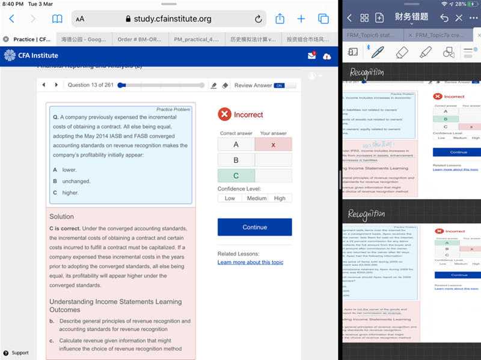The image size is (481, 360).
Task: Tap the Safari address bar
Action: (x=169, y=19)
